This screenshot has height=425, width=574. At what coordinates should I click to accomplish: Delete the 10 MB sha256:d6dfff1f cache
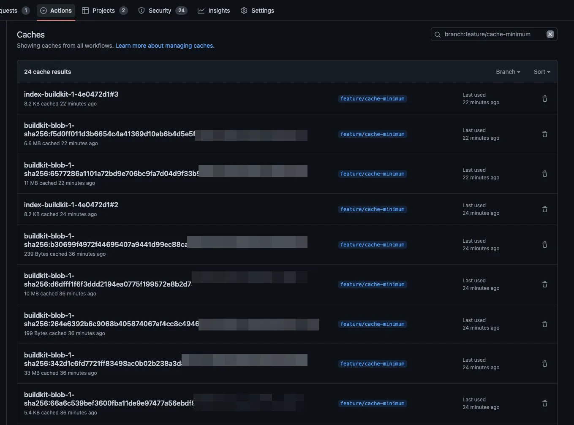pos(544,284)
